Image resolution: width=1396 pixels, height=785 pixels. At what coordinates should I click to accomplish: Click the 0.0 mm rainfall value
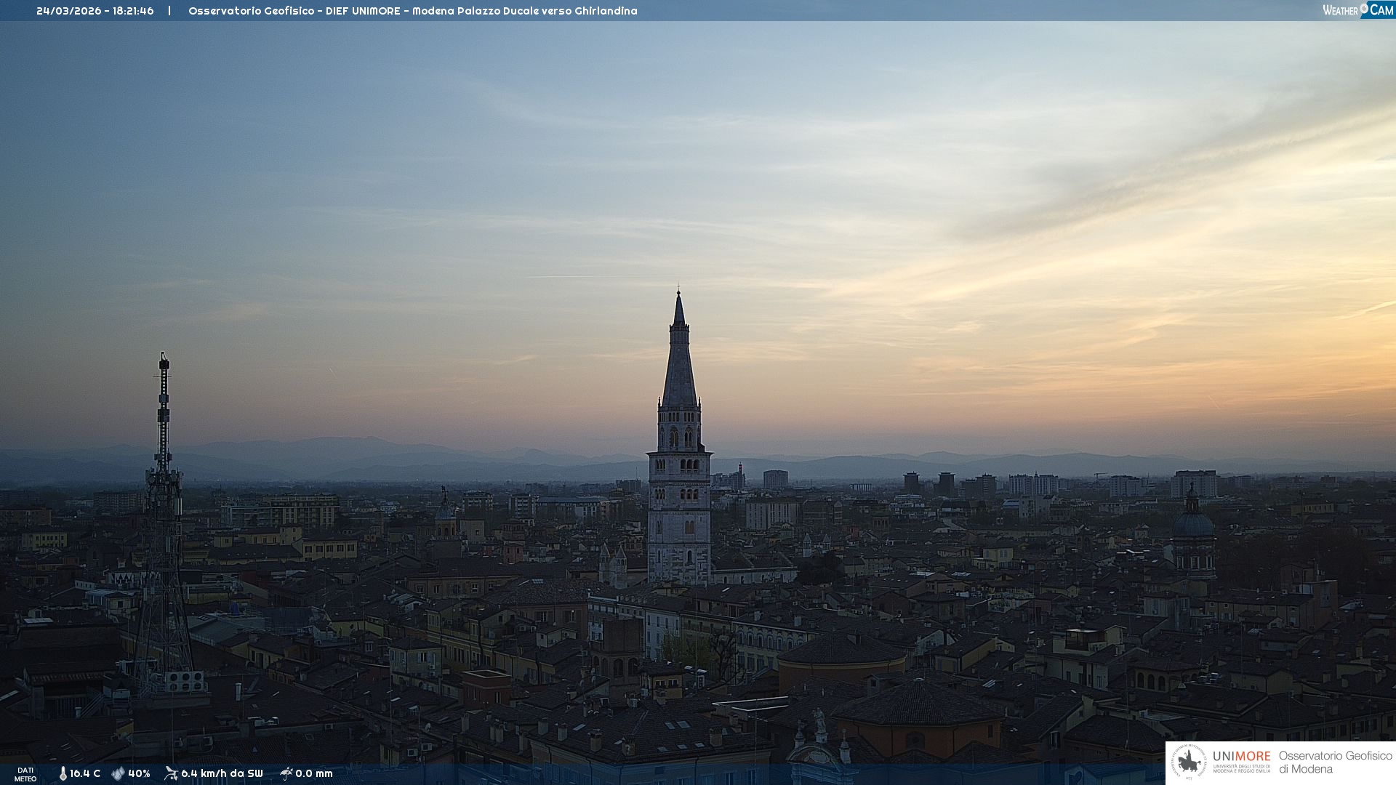click(314, 773)
